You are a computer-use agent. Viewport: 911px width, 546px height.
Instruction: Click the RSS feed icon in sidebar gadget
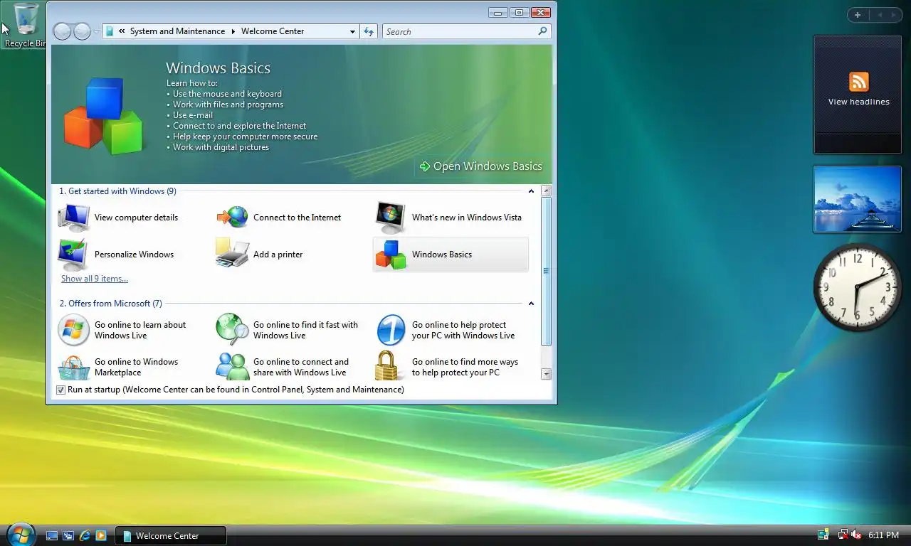tap(859, 82)
